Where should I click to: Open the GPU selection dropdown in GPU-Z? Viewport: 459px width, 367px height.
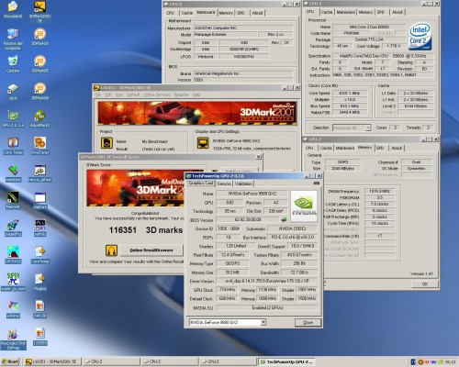(263, 322)
